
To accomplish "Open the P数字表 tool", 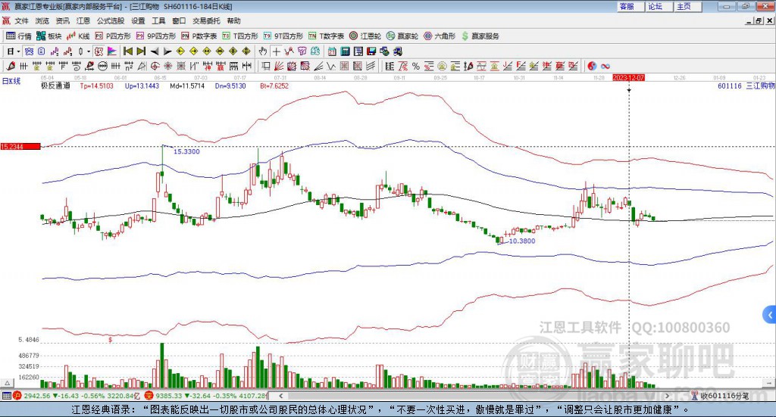I will click(199, 36).
